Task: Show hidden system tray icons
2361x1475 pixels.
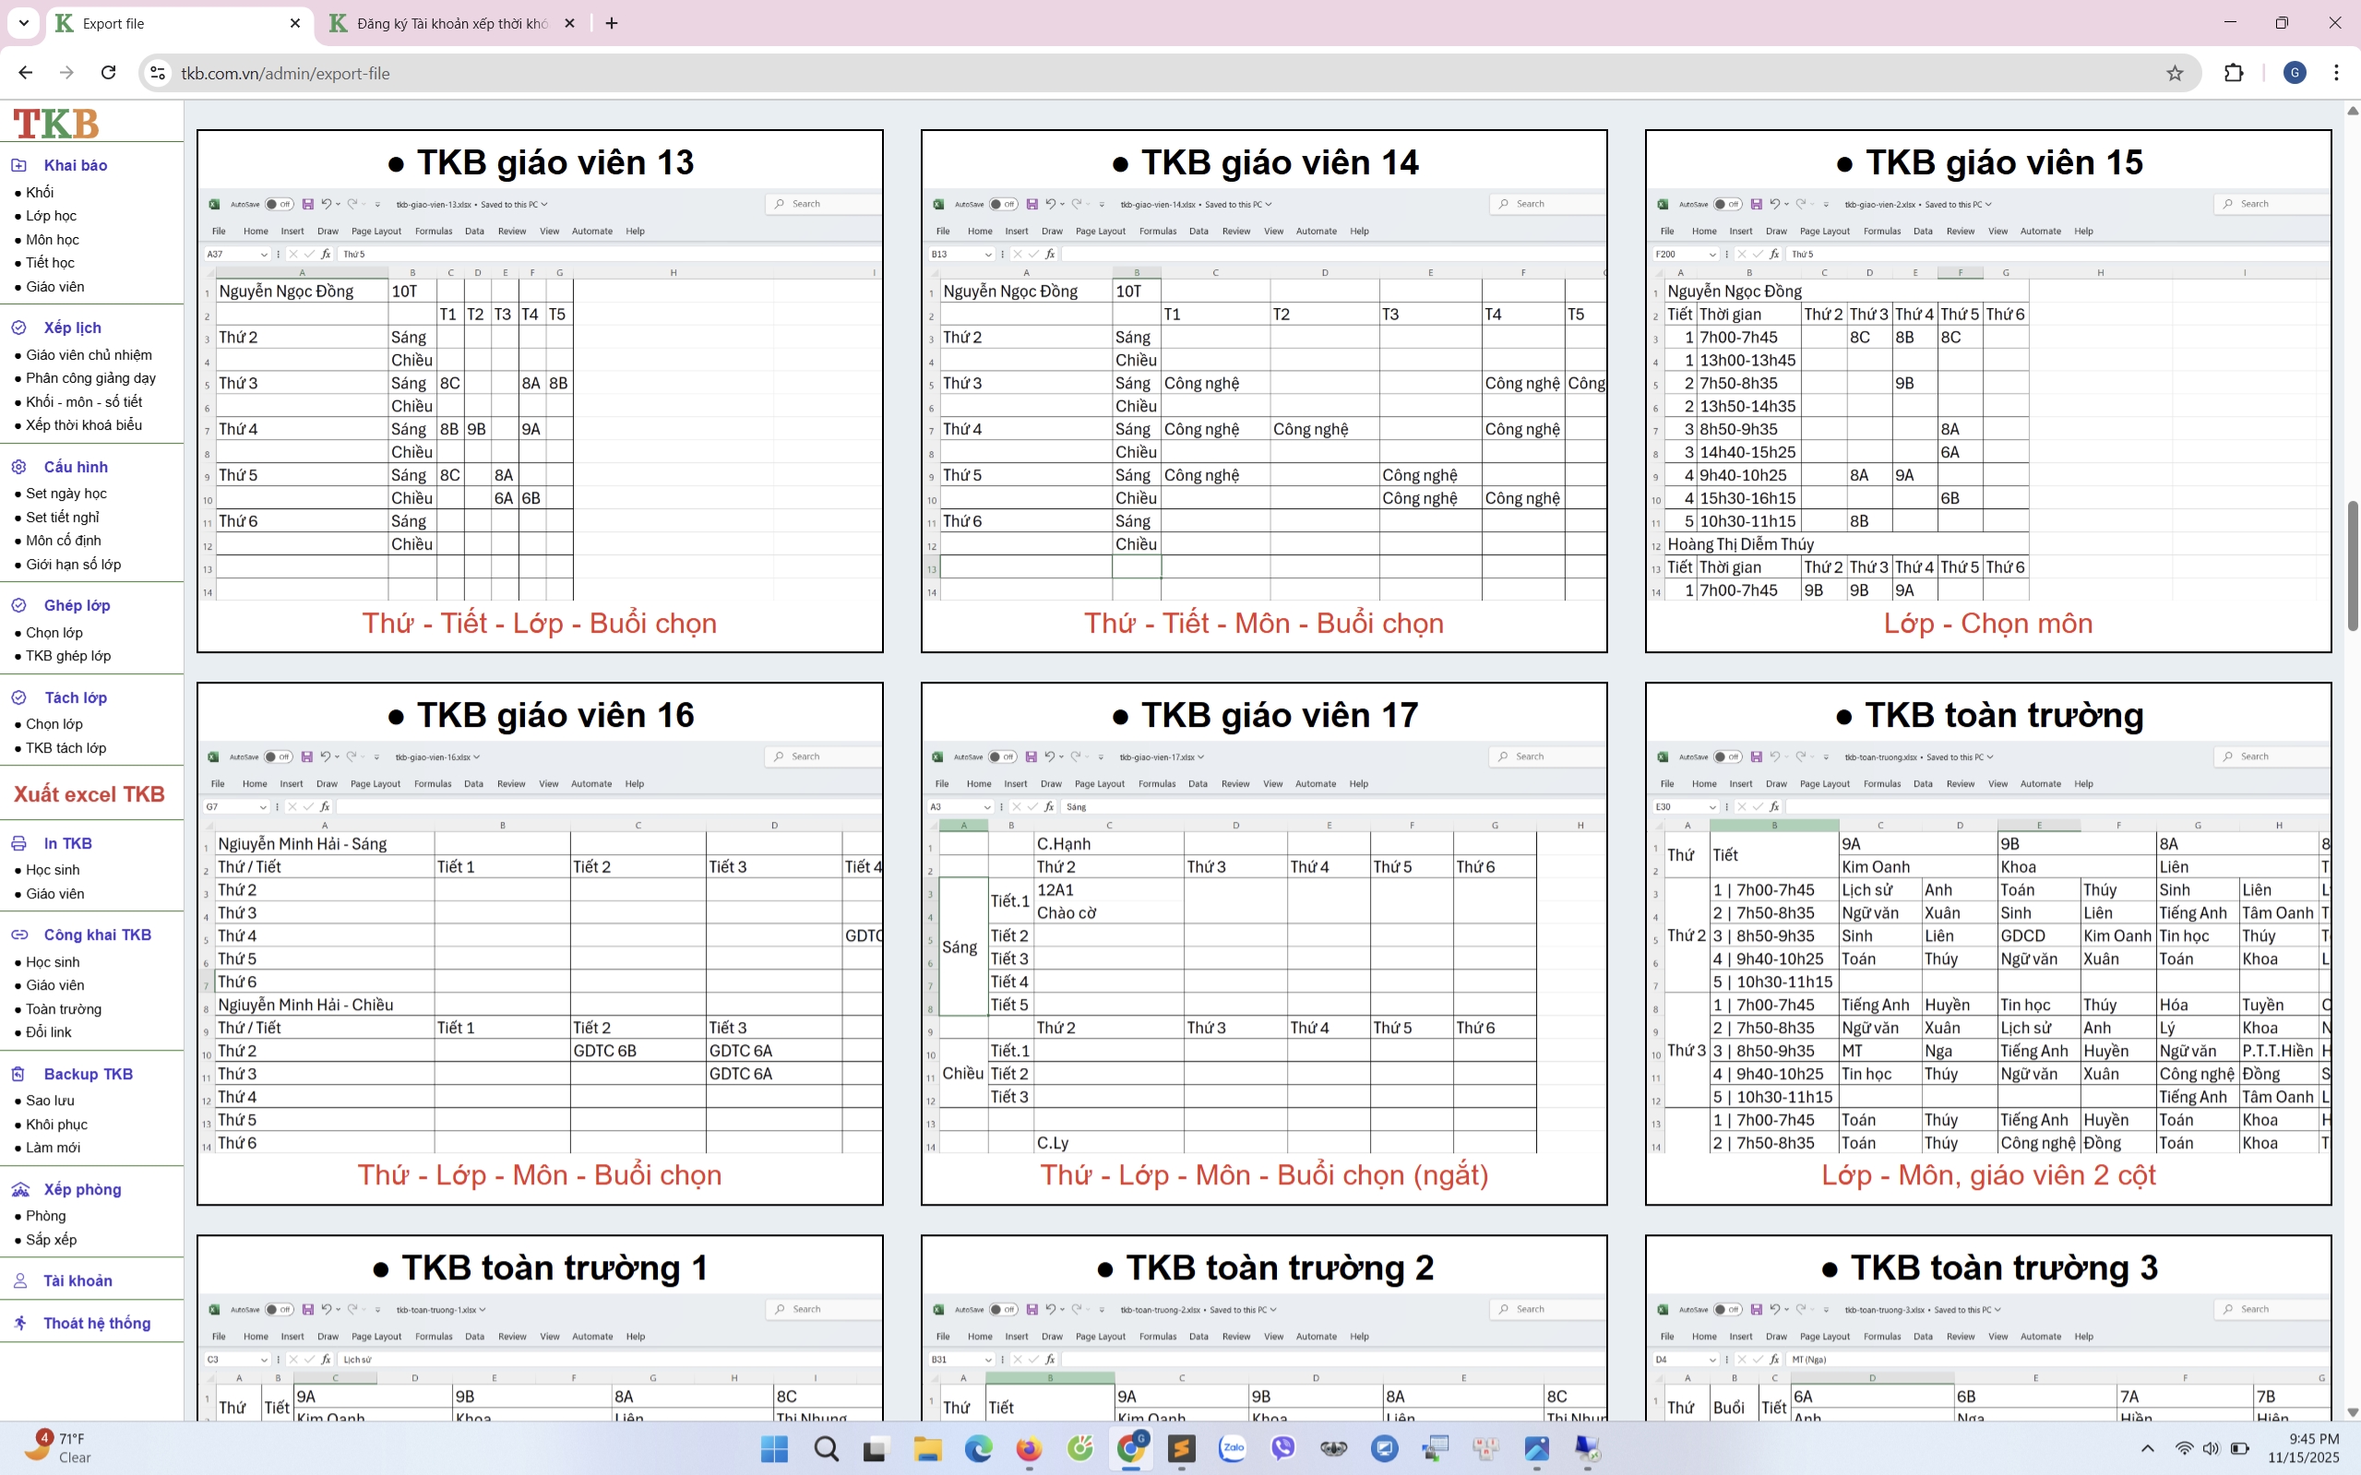Action: (2147, 1450)
